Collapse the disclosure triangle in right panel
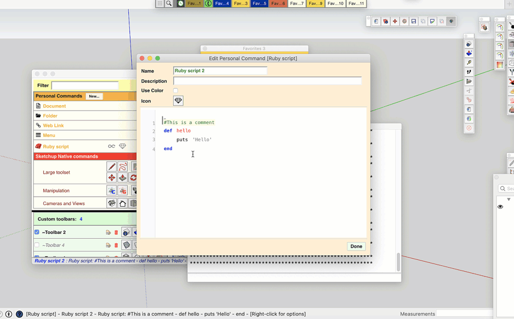The width and height of the screenshot is (514, 319). click(x=509, y=199)
